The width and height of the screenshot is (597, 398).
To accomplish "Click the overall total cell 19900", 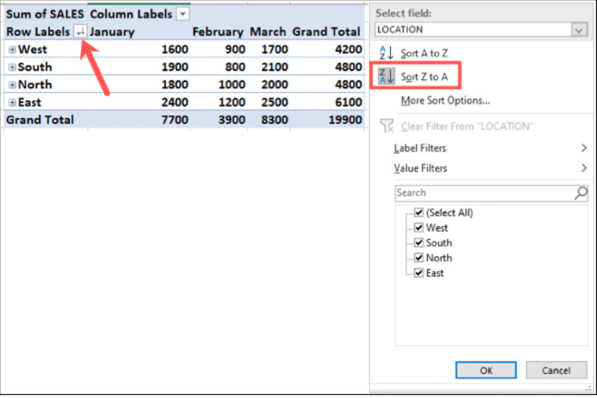I will click(x=345, y=120).
